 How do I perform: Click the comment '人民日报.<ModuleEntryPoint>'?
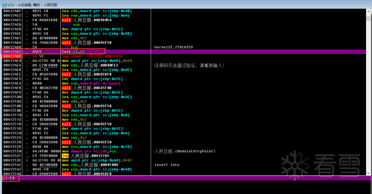point(185,151)
